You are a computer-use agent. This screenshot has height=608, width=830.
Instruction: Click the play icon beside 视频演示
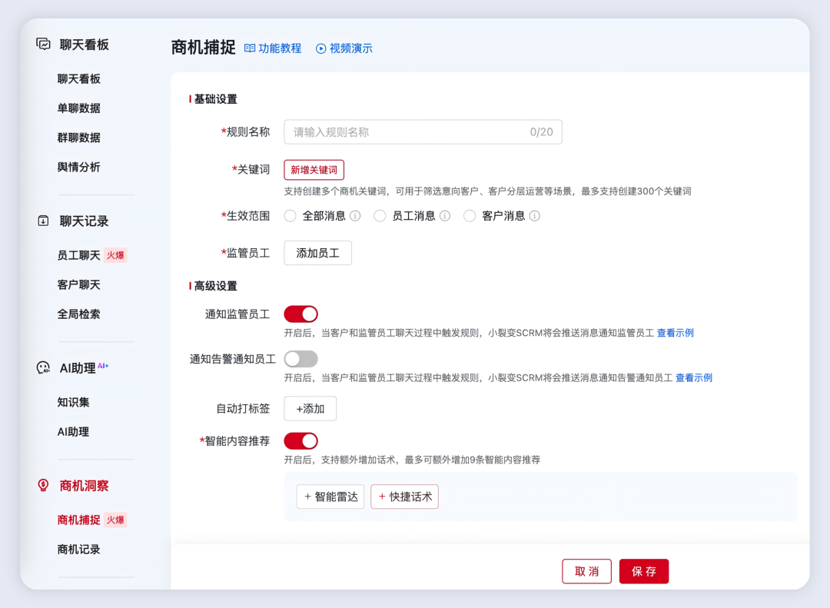[x=321, y=48]
